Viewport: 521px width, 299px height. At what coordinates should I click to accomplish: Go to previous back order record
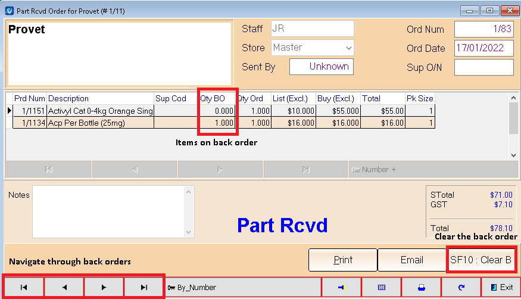64,287
